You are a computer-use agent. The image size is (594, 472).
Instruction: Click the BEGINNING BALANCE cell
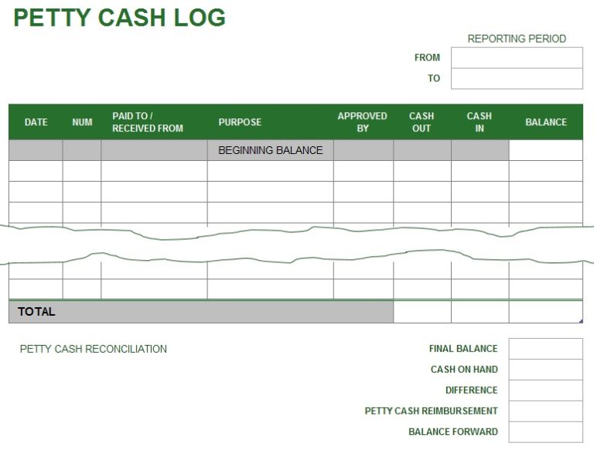pos(270,150)
